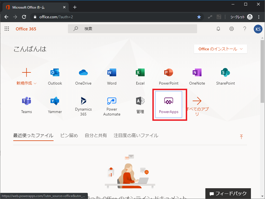Viewport: 265px width, 199px height.
Task: Open the OneNote app
Action: point(197,77)
